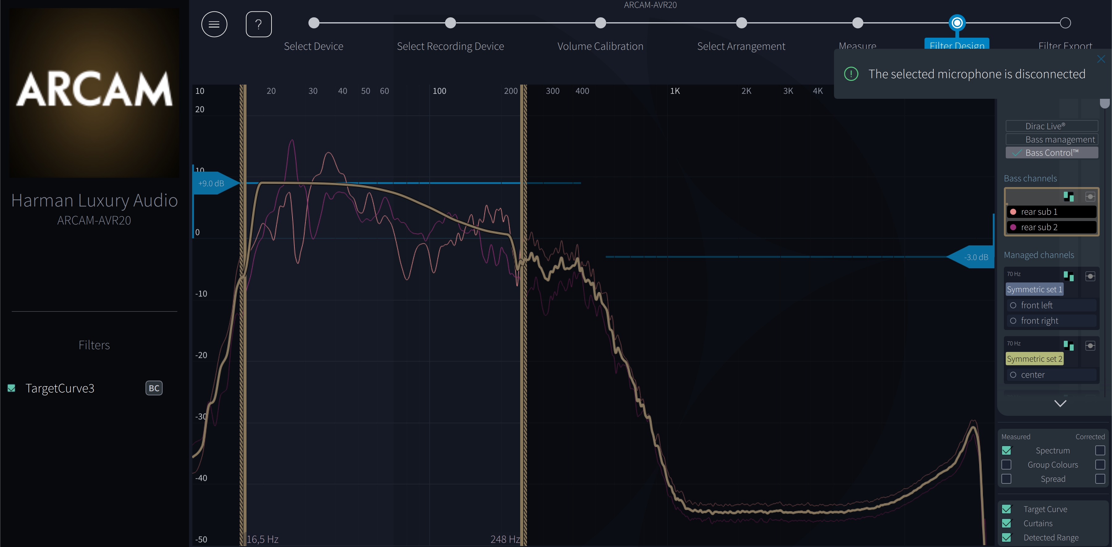1112x547 pixels.
Task: Select center channel
Action: (1051, 375)
